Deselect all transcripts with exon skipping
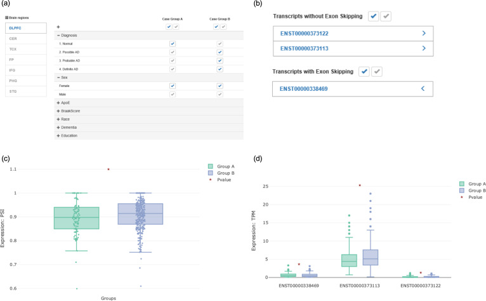 377,72
